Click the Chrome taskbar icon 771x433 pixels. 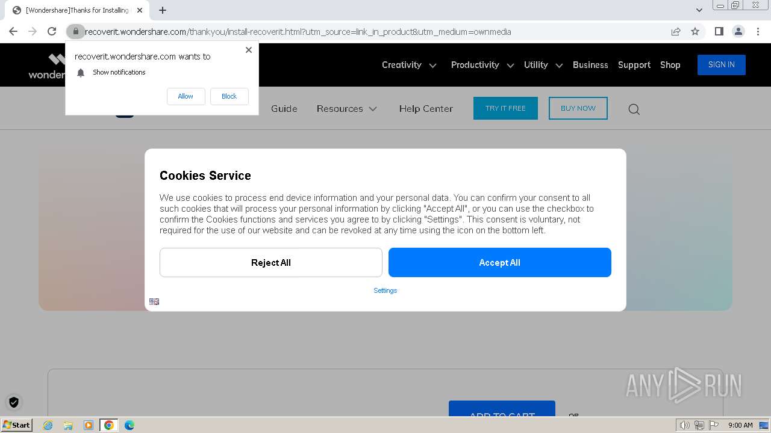point(109,425)
